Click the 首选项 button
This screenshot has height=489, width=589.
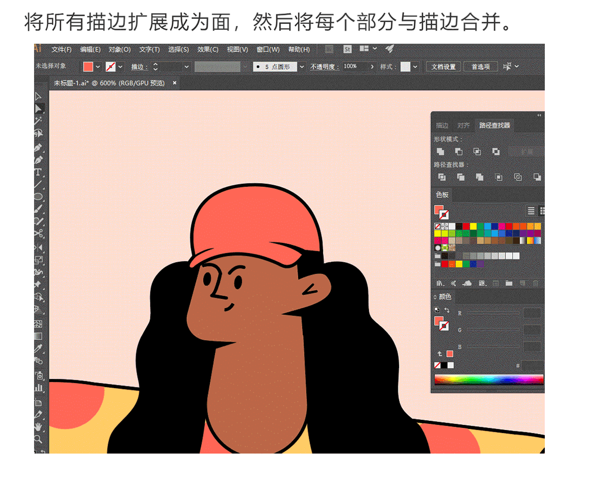click(x=480, y=67)
